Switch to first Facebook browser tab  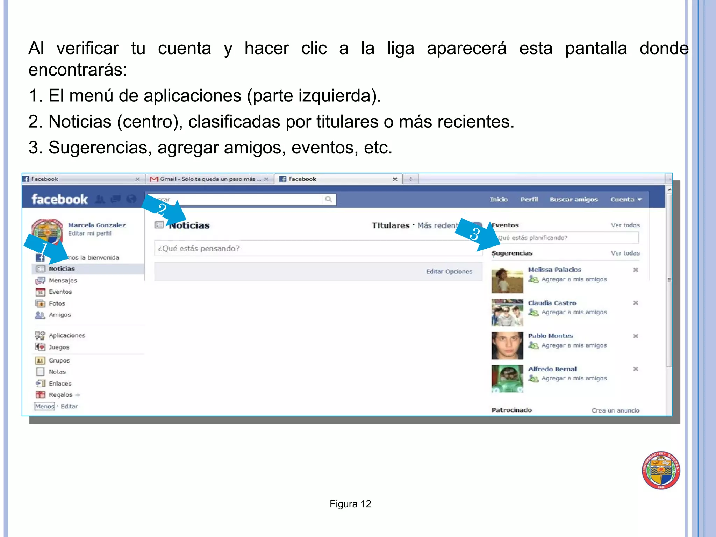pos(83,179)
